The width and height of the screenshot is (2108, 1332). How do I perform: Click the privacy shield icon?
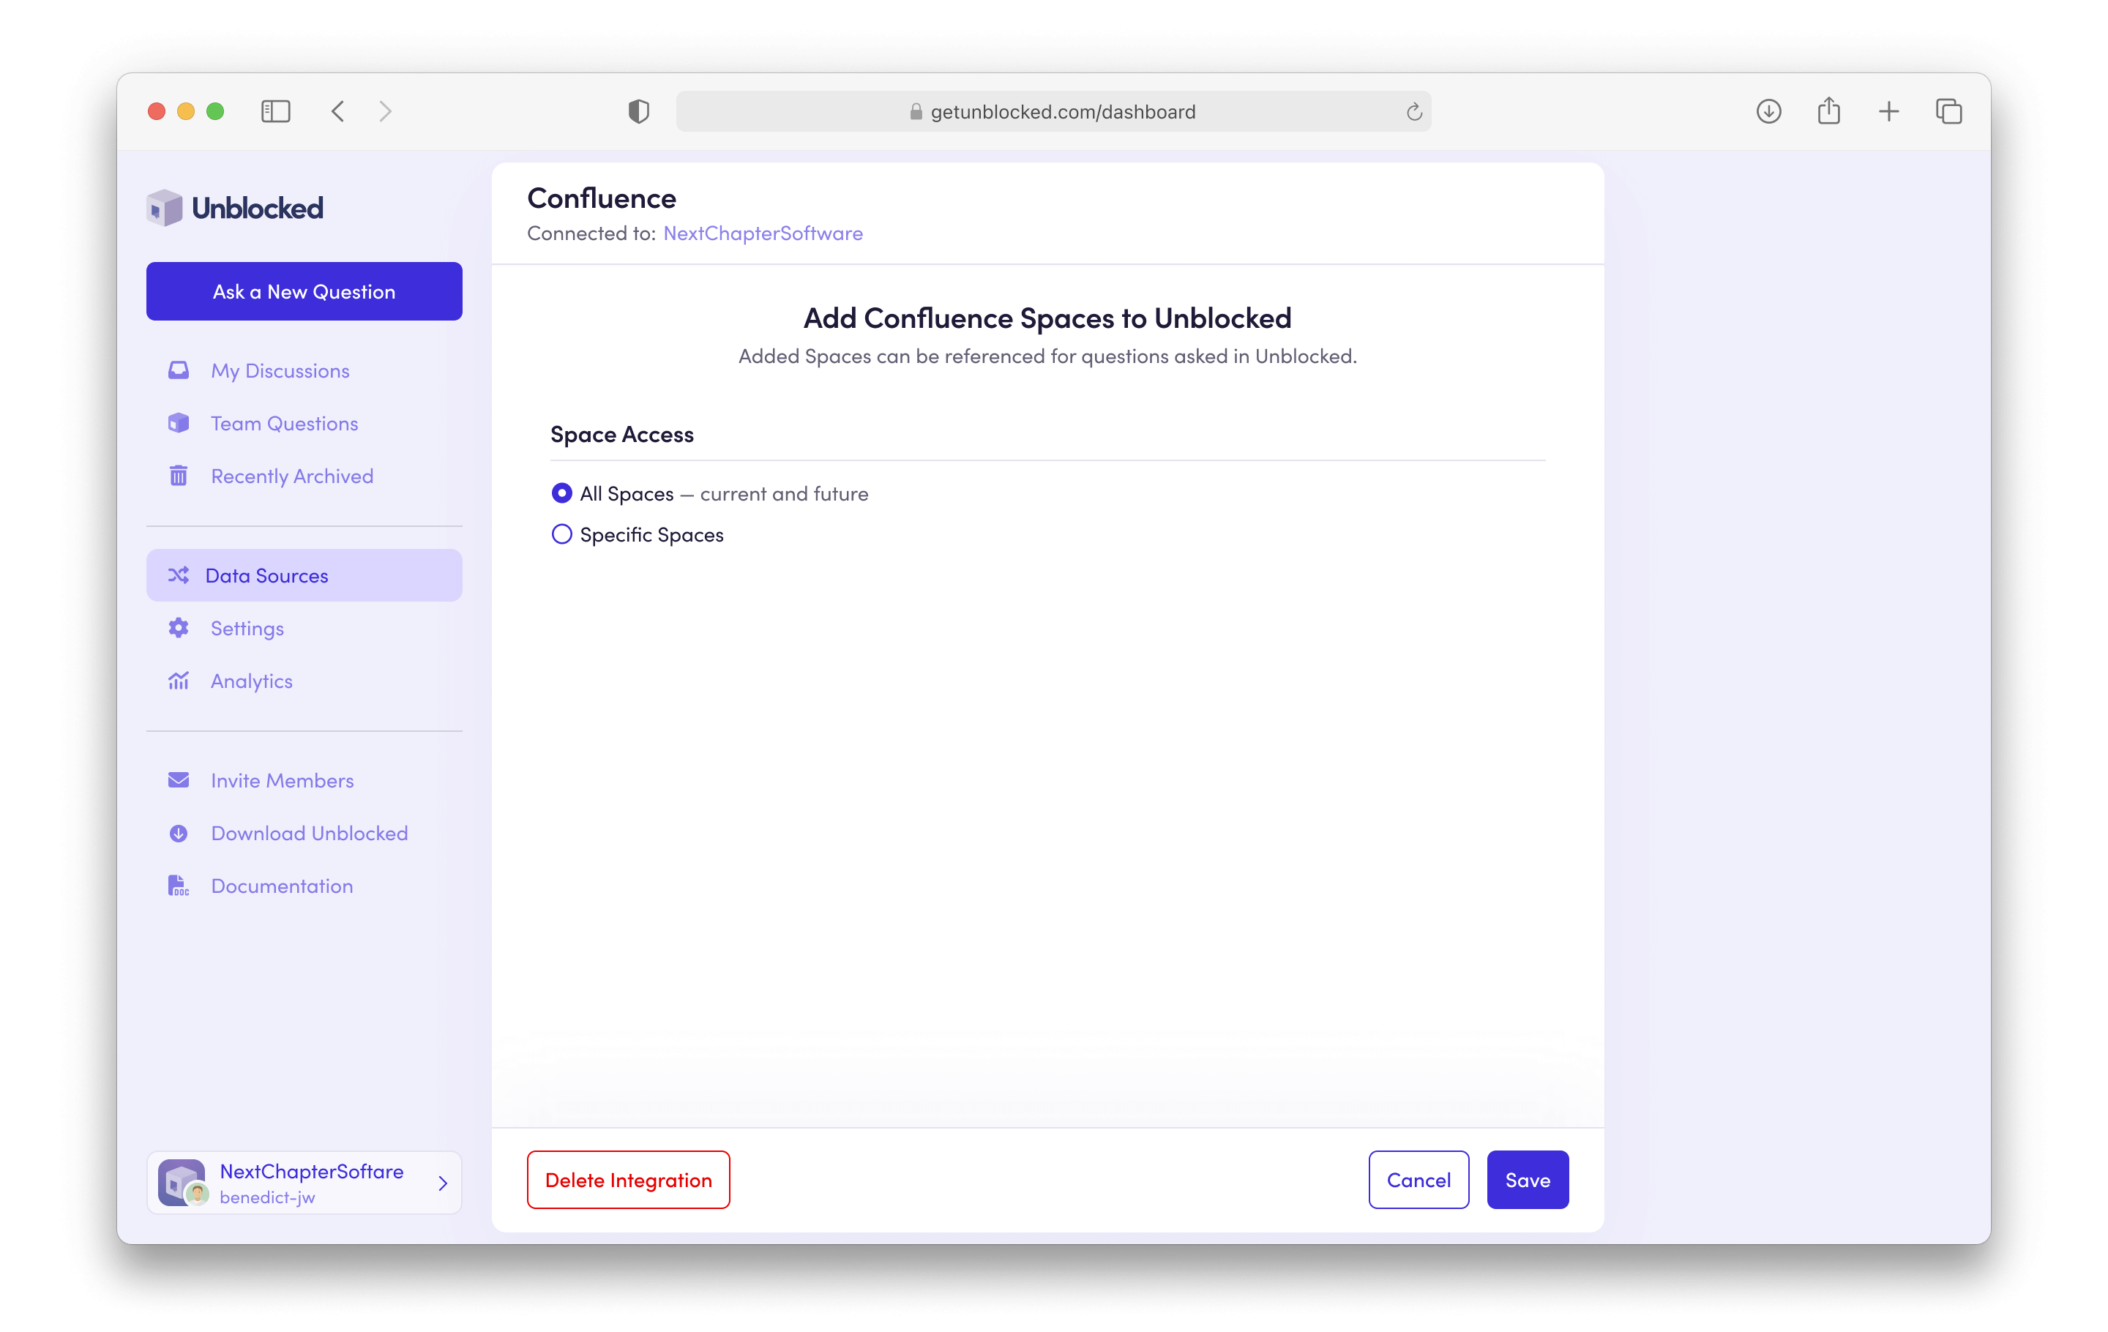pyautogui.click(x=639, y=111)
